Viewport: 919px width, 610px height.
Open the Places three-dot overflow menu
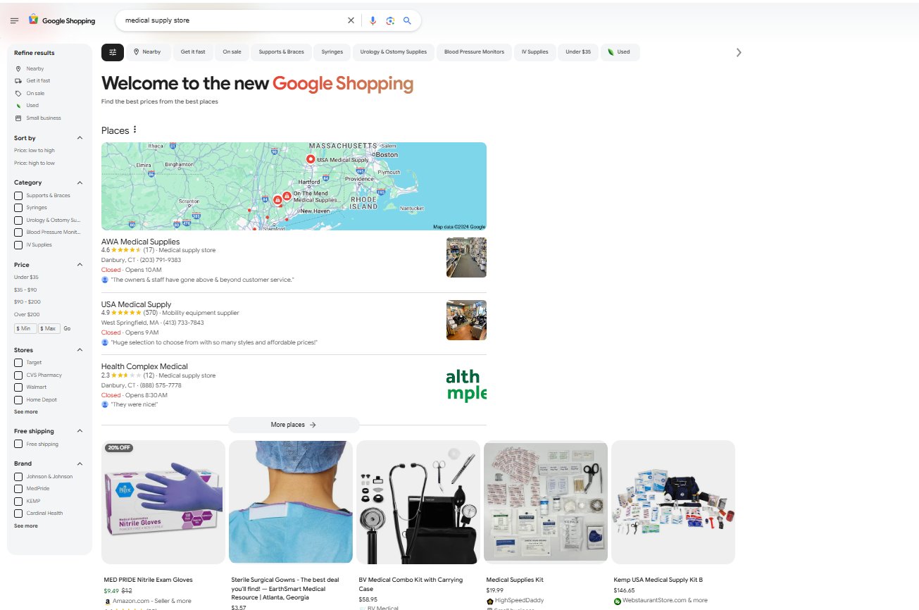[134, 129]
